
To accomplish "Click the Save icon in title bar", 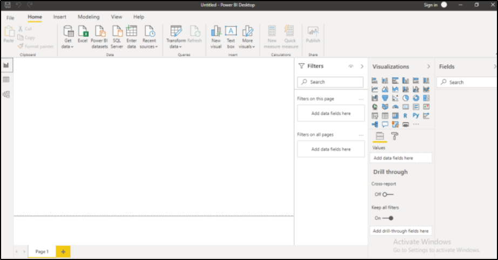I will 8,5.
